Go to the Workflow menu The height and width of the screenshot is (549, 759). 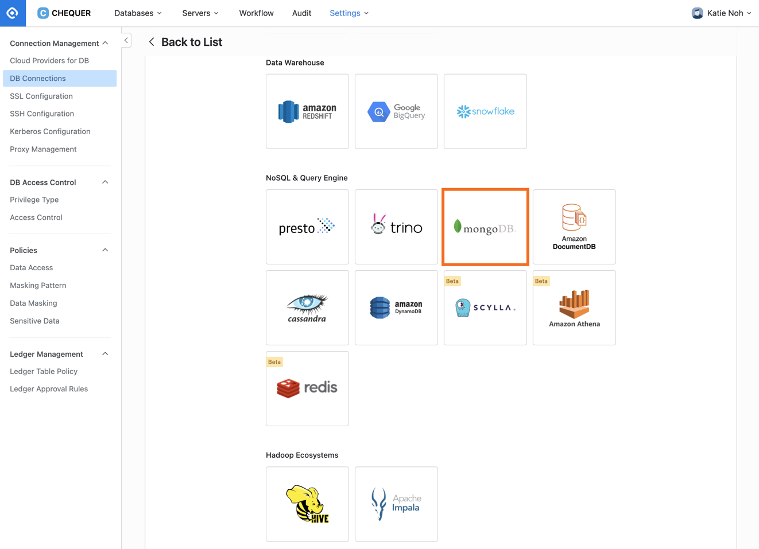(x=256, y=13)
